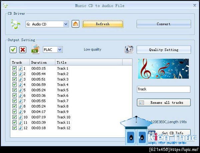Sort by the Track column header
Viewport: 200px width, 153px height.
(20, 62)
